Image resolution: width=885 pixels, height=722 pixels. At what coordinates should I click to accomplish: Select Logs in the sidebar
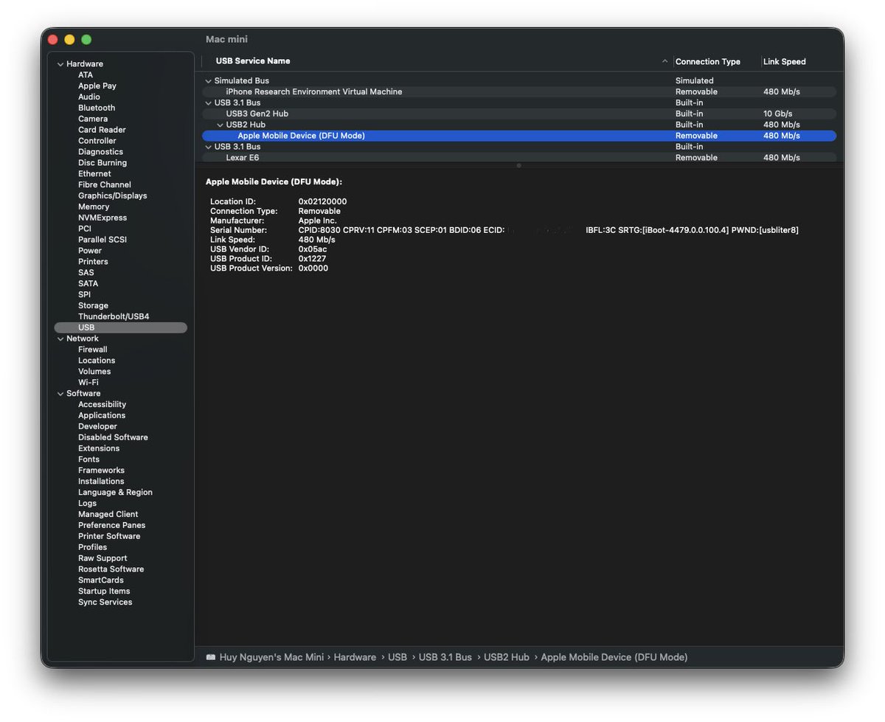click(87, 504)
